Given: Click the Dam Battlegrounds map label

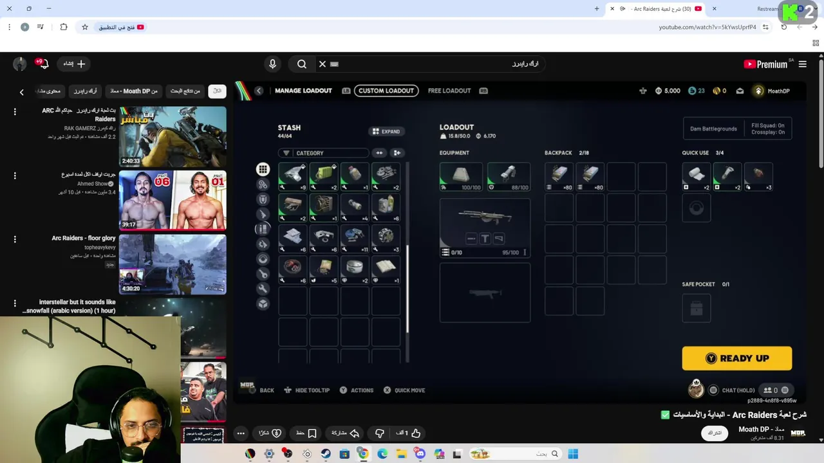Looking at the screenshot, I should tap(713, 129).
